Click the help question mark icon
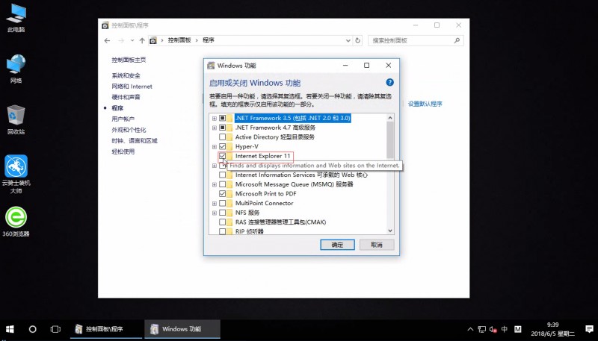Screen dimensions: 598x341 [x=389, y=82]
